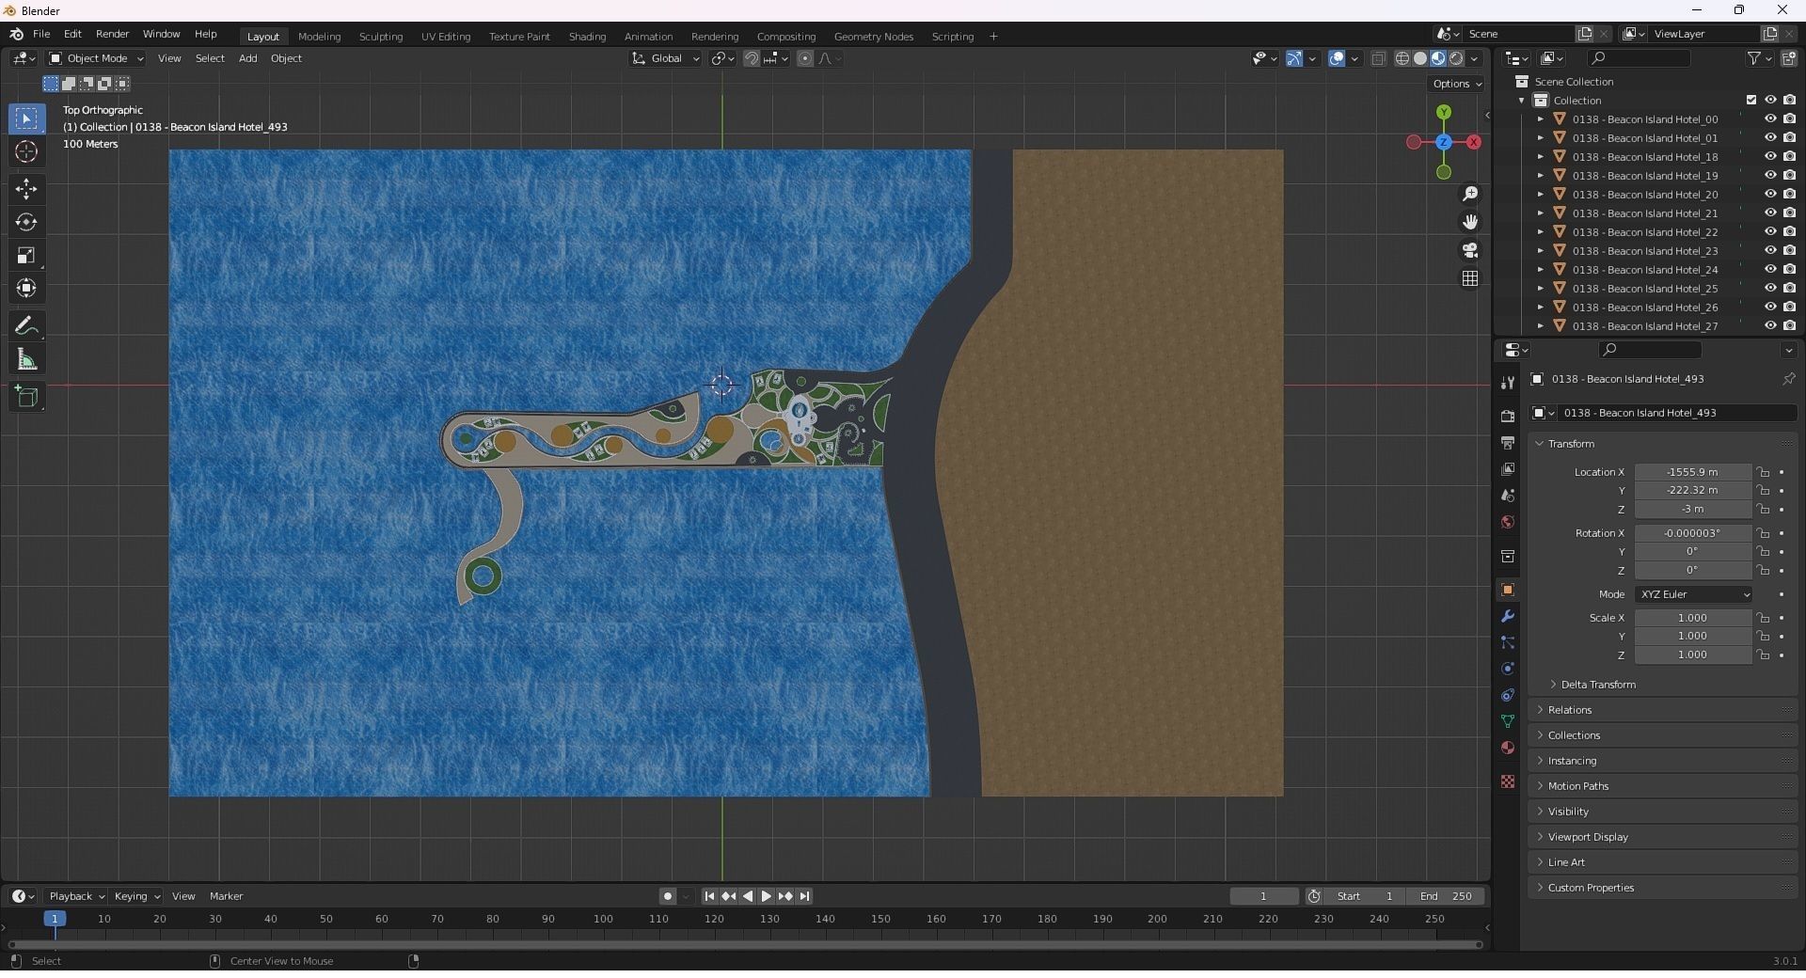Viewport: 1806px width, 978px height.
Task: Open the XYZ Euler rotation mode dropdown
Action: pyautogui.click(x=1694, y=594)
